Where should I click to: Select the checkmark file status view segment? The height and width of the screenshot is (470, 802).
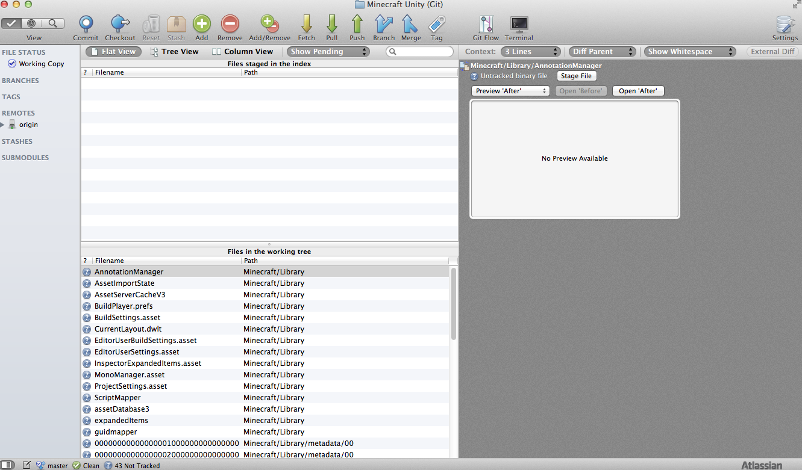(x=12, y=23)
